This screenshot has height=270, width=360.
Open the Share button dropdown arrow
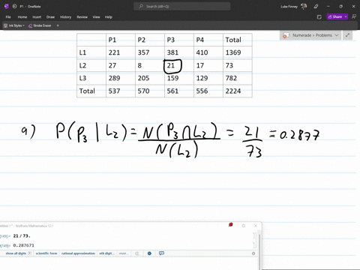346,16
